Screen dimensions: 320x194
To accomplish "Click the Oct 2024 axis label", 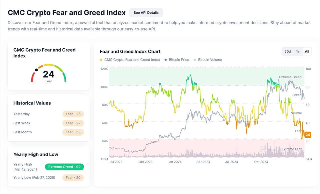I will click(x=261, y=162).
